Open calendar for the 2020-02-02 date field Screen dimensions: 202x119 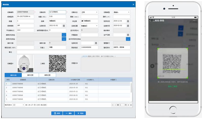[128, 26]
